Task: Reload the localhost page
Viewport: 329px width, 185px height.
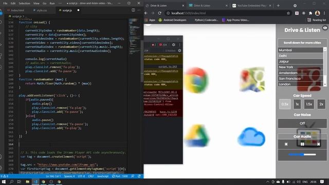Action: tap(160, 13)
